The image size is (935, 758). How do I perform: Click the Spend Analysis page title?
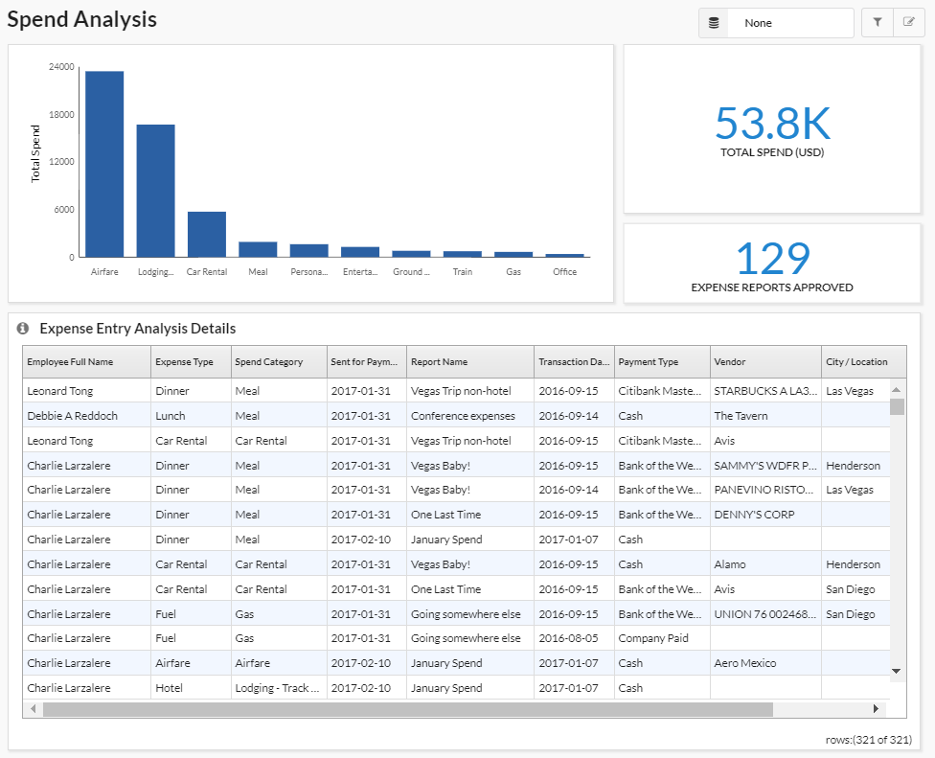click(x=81, y=18)
